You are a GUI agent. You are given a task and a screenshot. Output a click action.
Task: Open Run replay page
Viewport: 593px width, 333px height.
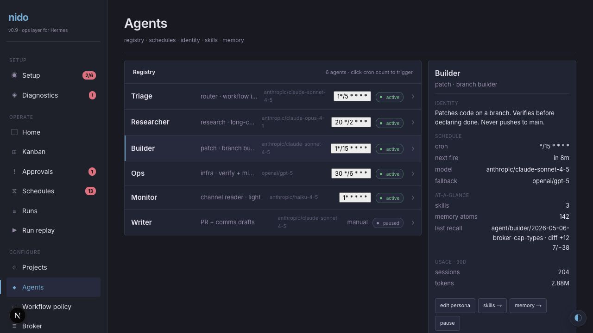tap(53, 230)
